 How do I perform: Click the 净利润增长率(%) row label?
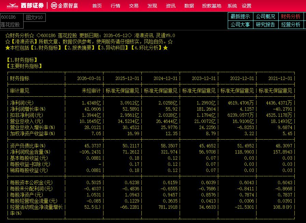pos(28,109)
